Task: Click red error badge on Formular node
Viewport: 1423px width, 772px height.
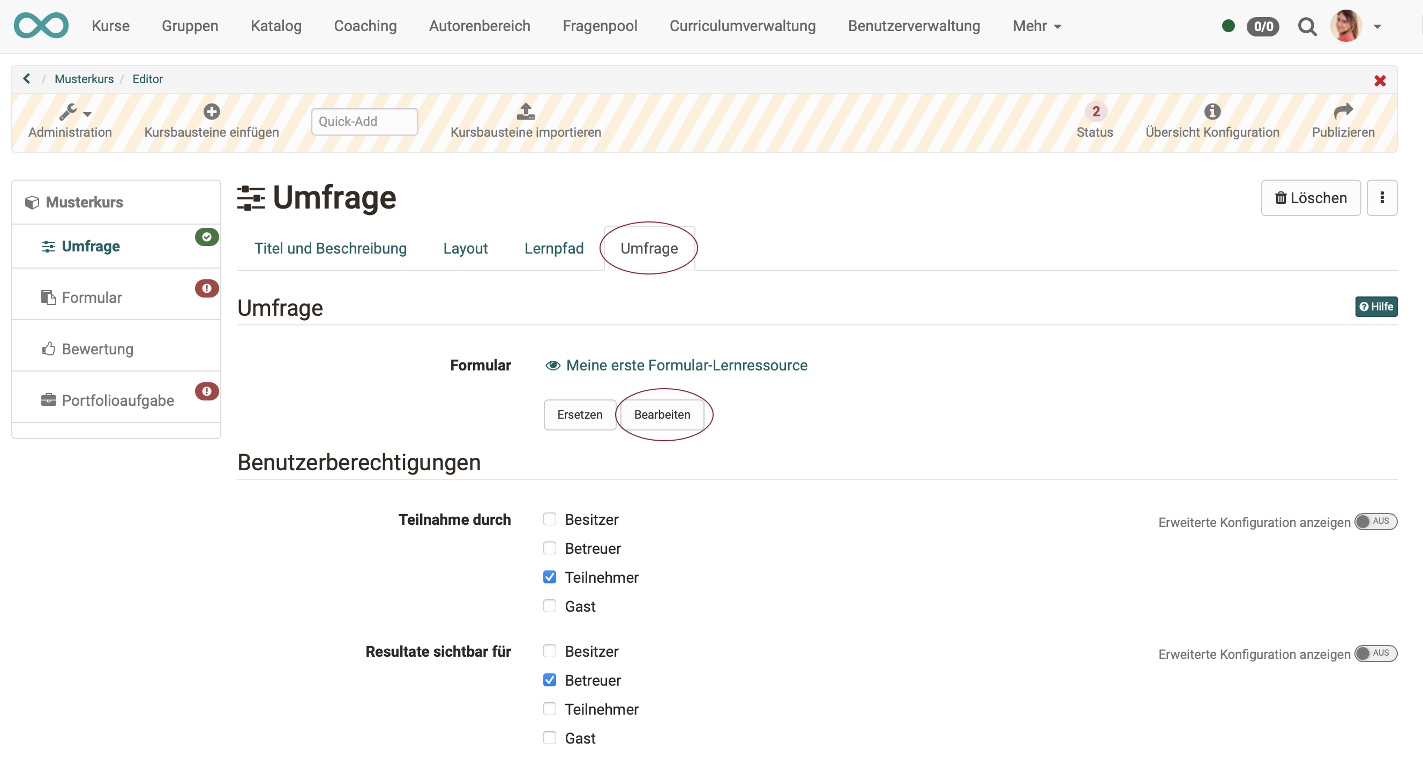Action: (207, 288)
